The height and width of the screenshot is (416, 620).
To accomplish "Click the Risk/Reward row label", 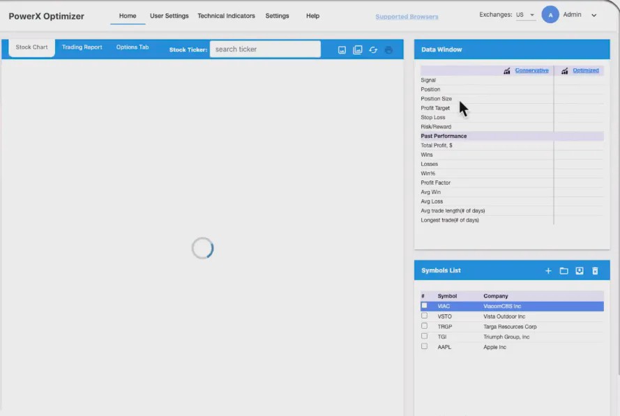I will 436,127.
